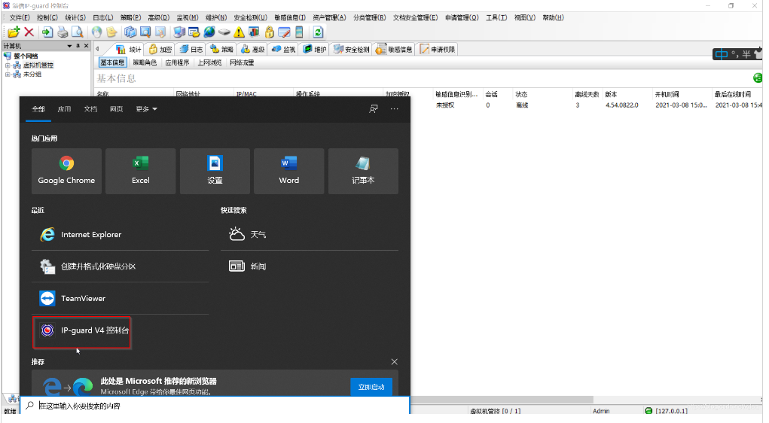Open 资产管理(A) menu

[x=330, y=17]
